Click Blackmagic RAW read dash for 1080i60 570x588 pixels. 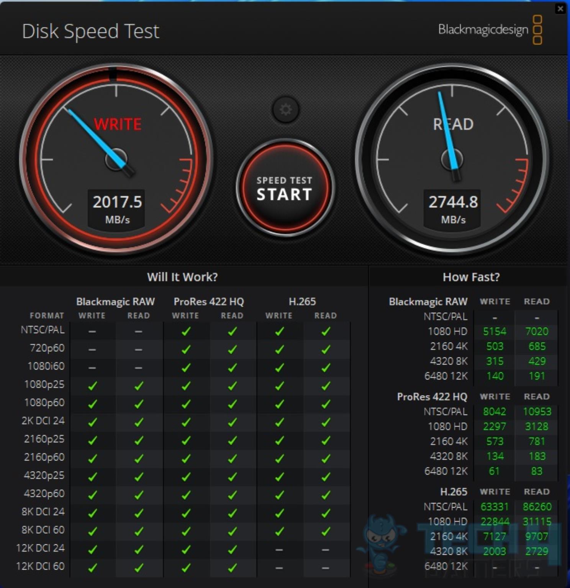tap(139, 368)
